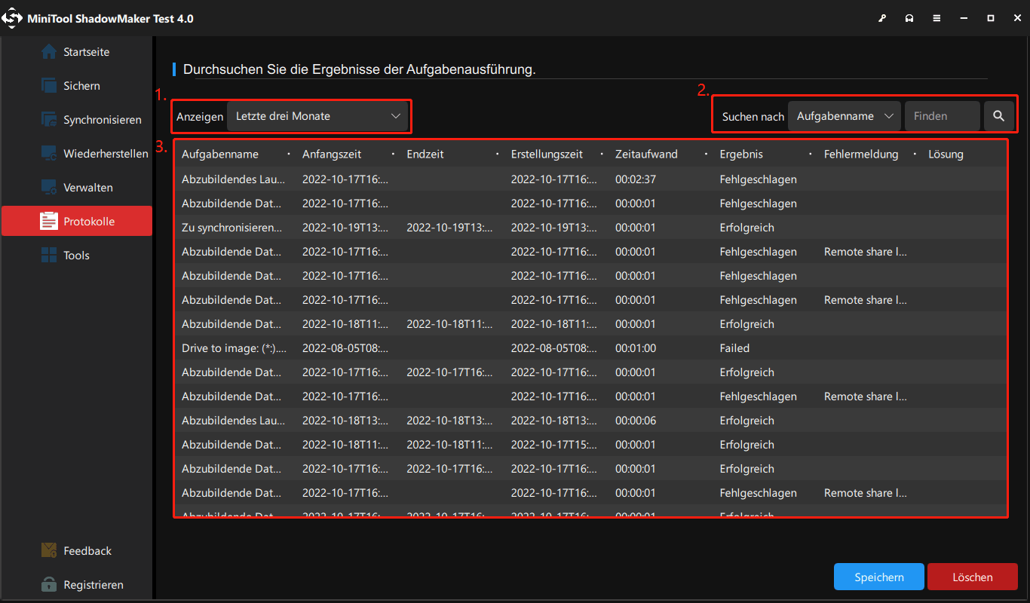
Task: Click the Fehlermeldung column header
Action: (861, 154)
